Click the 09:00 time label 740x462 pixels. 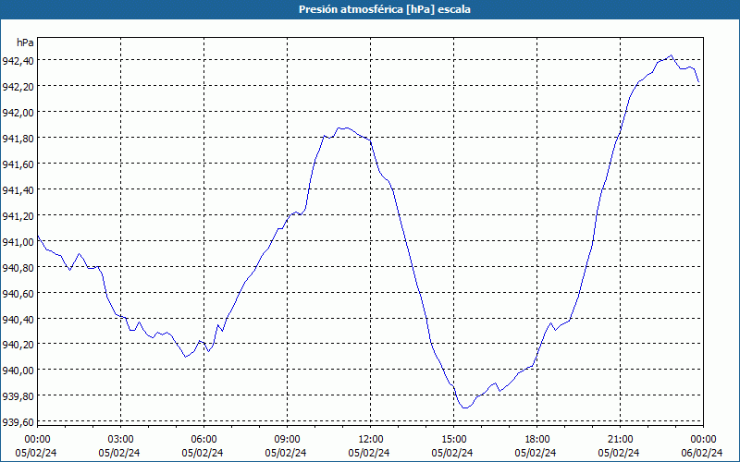pyautogui.click(x=287, y=440)
